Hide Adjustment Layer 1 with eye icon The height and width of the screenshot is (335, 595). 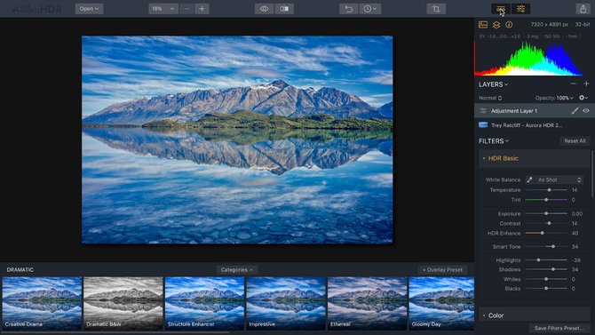click(586, 111)
